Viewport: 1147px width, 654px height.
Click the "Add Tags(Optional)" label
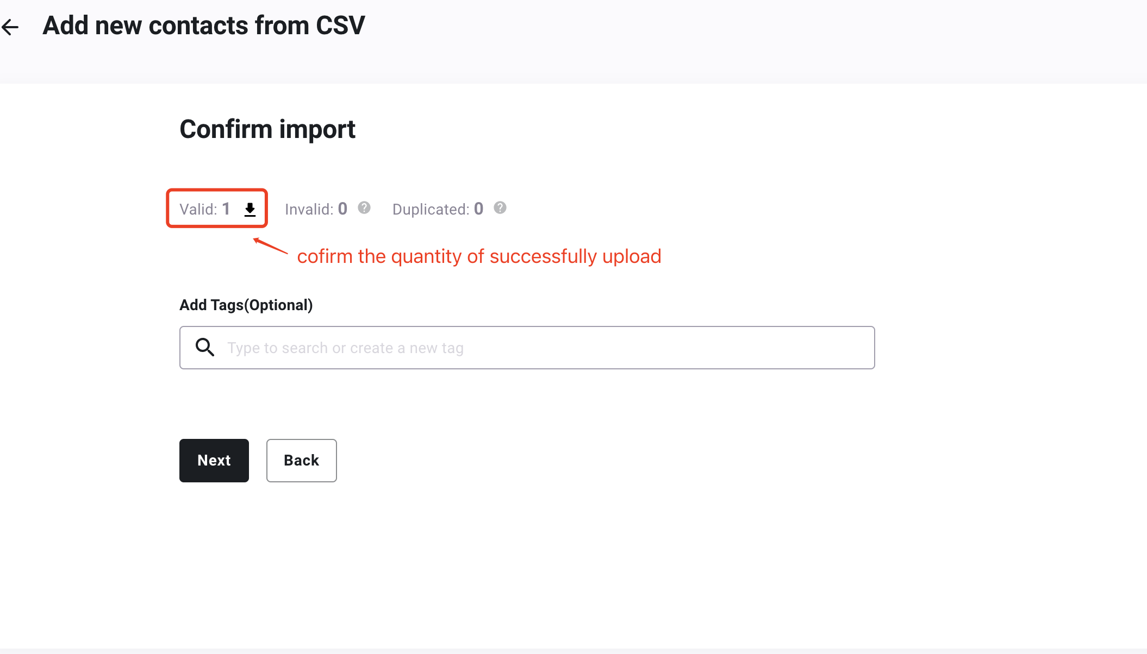[246, 305]
